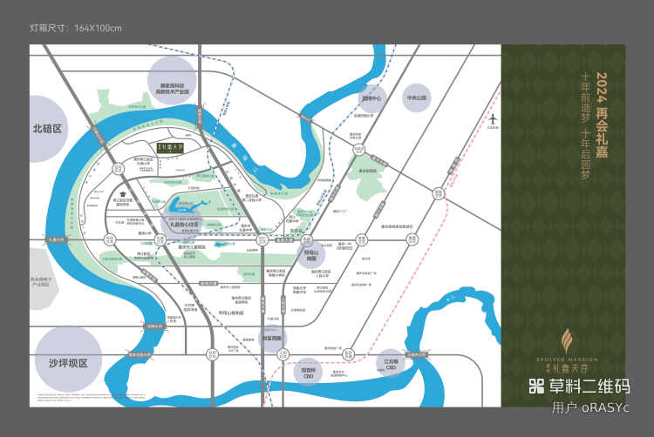
Task: Select the 蔡家高科技产业园 circle at top
Action: point(172,80)
